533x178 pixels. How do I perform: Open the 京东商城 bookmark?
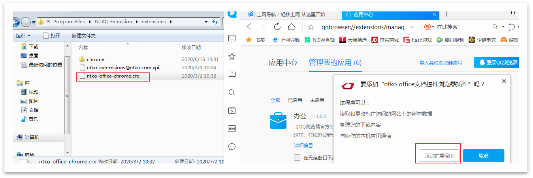coord(385,40)
